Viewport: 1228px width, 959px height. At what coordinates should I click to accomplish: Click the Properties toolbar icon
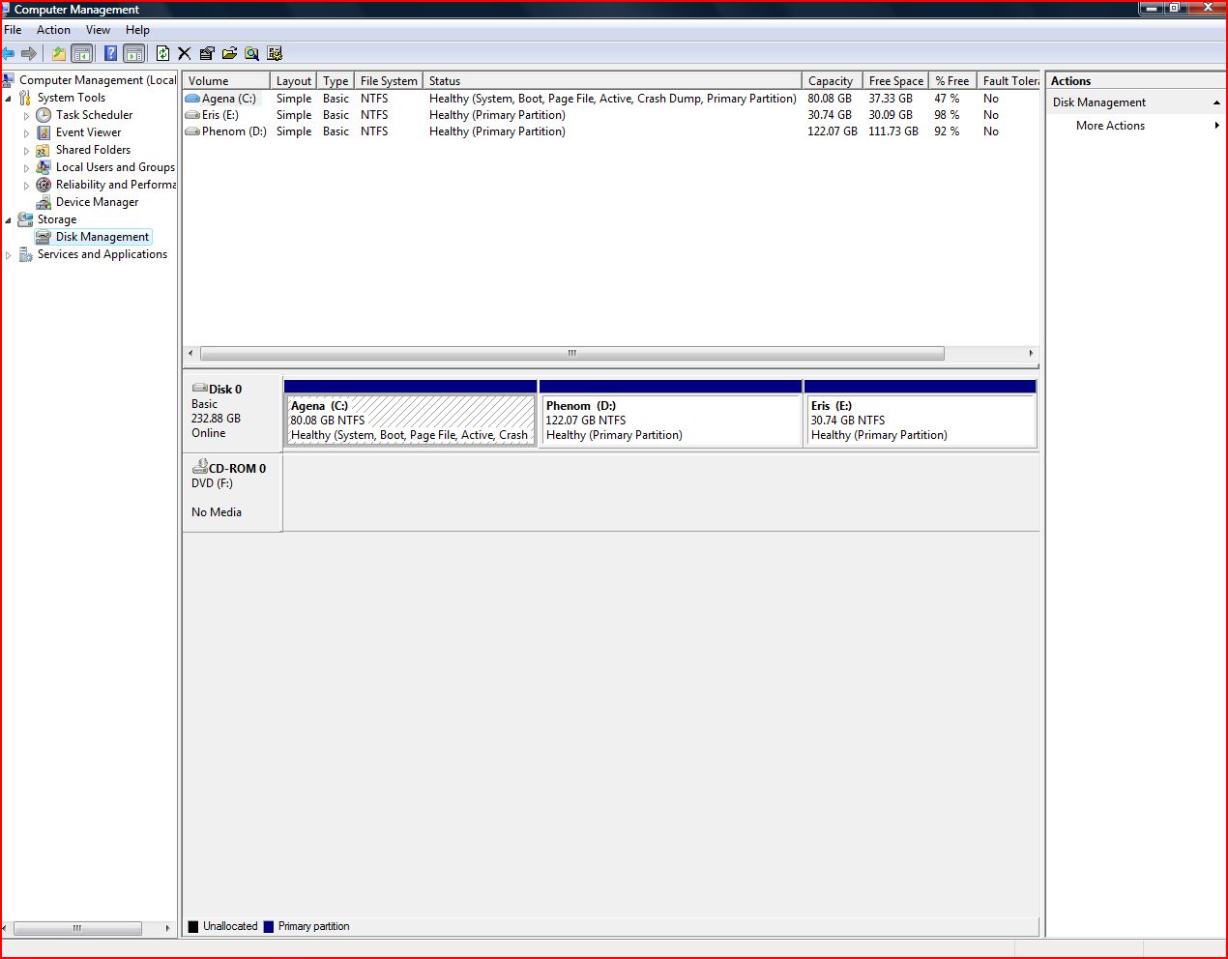click(207, 53)
